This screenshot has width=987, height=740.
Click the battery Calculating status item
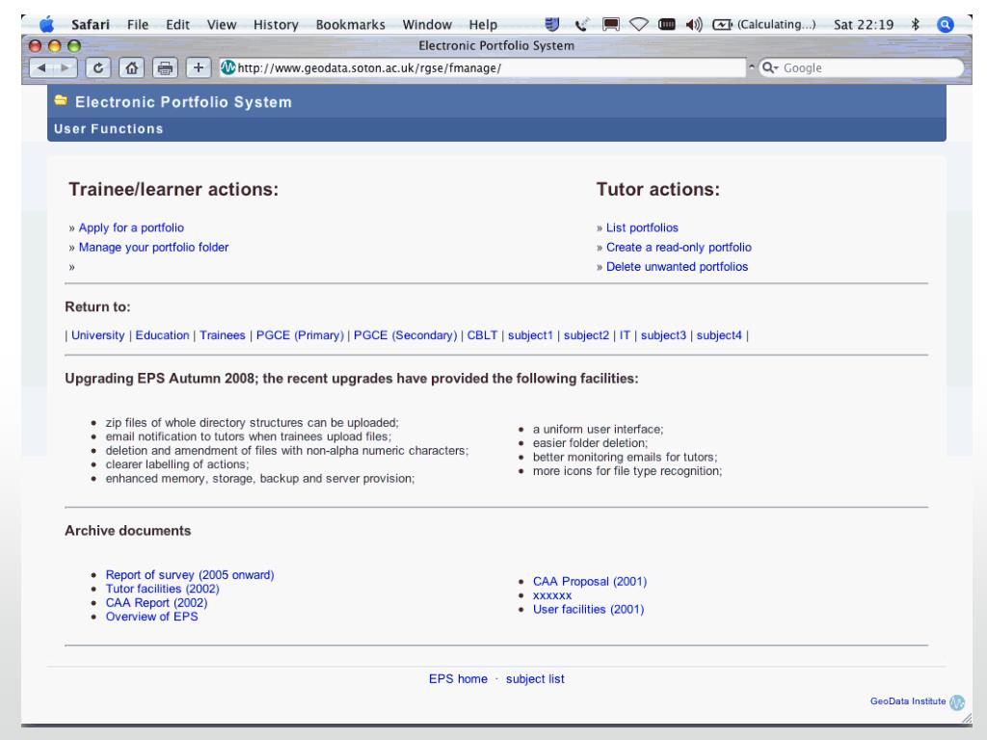pyautogui.click(x=763, y=24)
